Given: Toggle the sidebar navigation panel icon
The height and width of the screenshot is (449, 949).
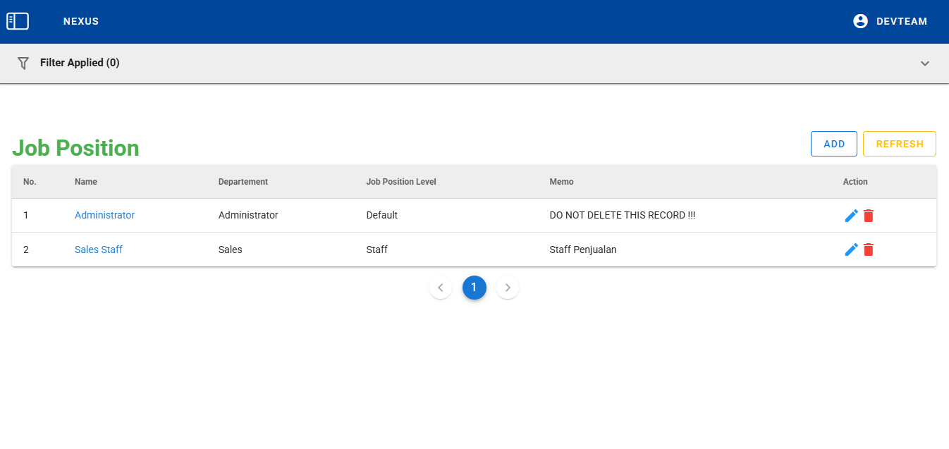Looking at the screenshot, I should coord(18,21).
